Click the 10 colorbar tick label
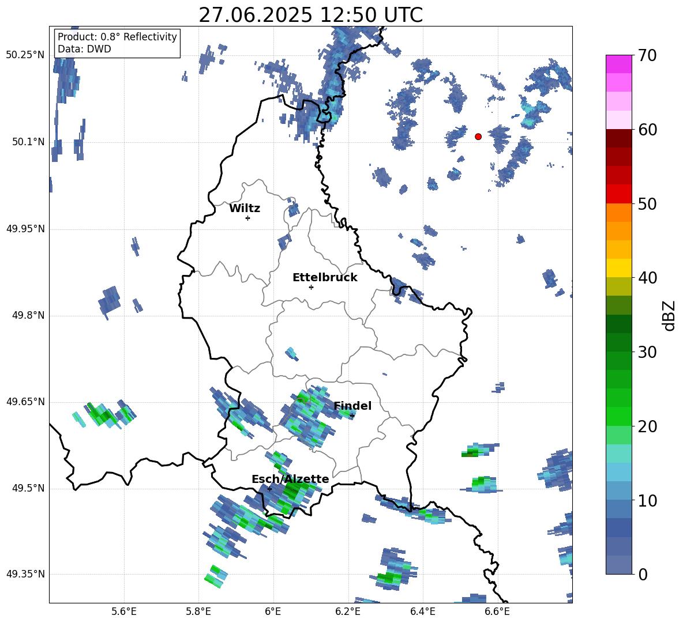Image resolution: width=683 pixels, height=623 pixels. pyautogui.click(x=647, y=500)
